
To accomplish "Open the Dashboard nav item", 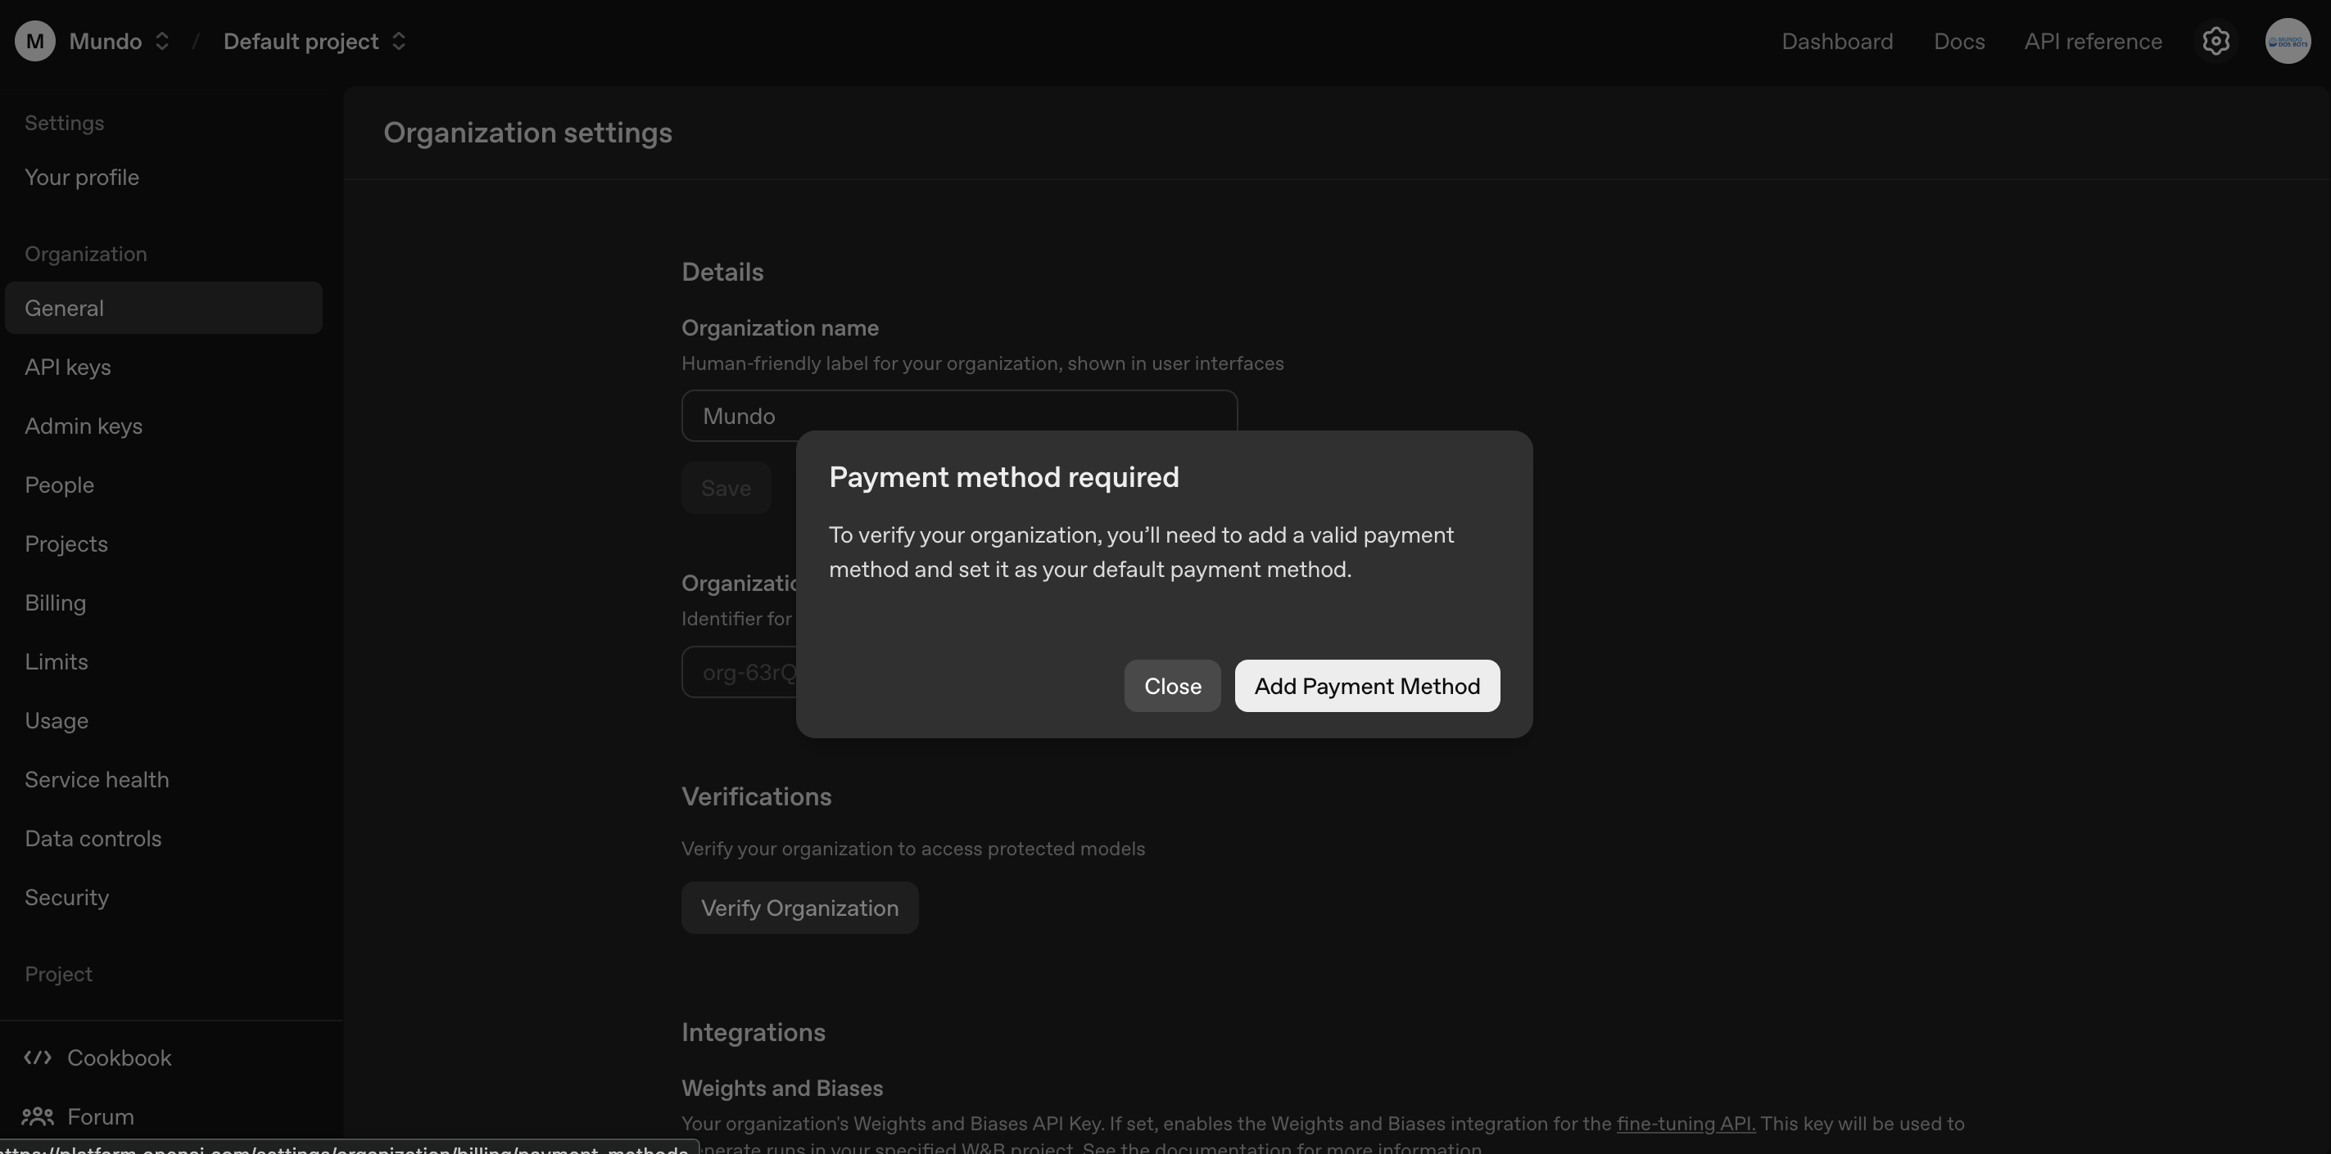I will (x=1836, y=42).
